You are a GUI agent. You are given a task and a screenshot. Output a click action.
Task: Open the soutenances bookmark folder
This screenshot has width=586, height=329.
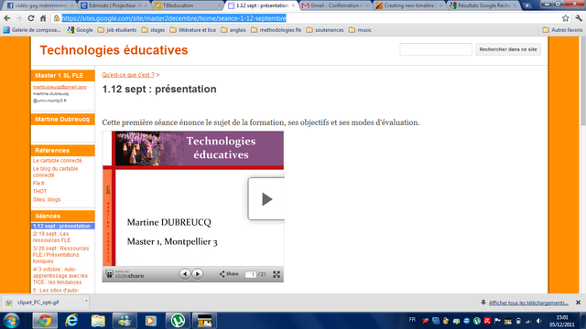tap(325, 30)
